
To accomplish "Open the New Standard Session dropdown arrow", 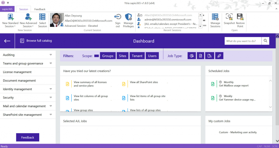I will pyautogui.click(x=15, y=26).
